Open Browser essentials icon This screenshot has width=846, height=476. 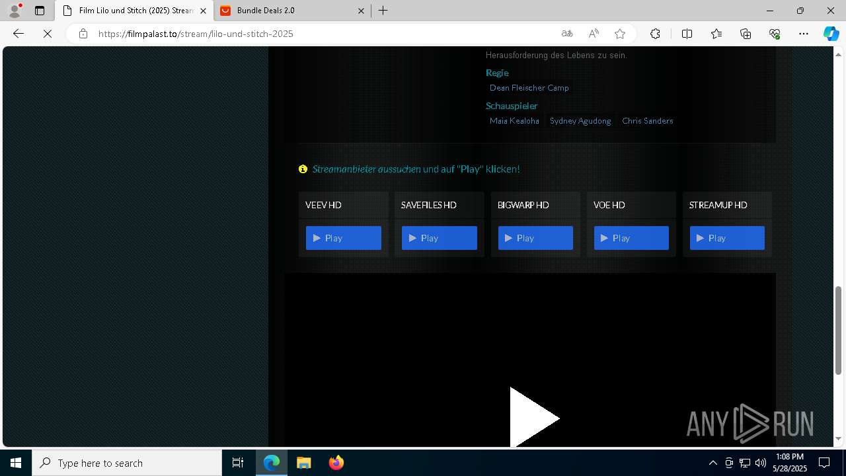click(x=775, y=34)
